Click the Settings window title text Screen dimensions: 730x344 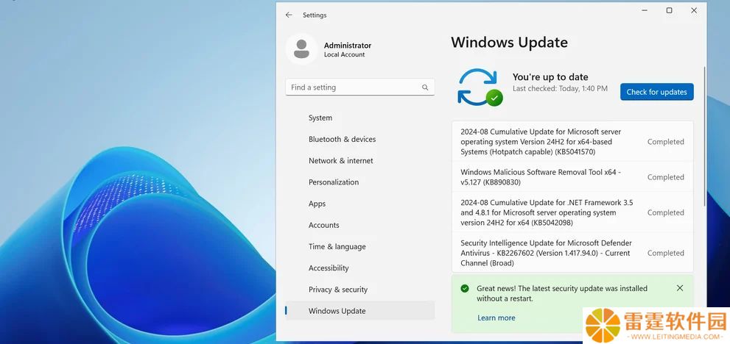tap(315, 15)
